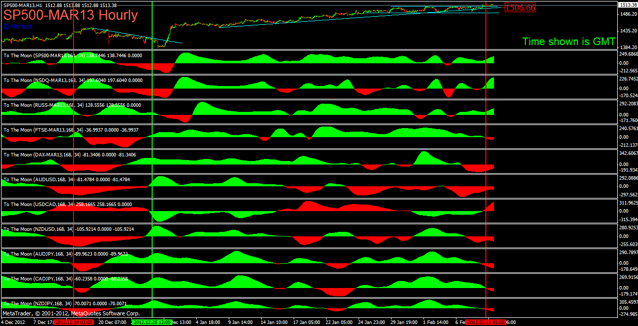
Task: Select the To The Moon AUDUSD indicator label
Action: pos(66,179)
